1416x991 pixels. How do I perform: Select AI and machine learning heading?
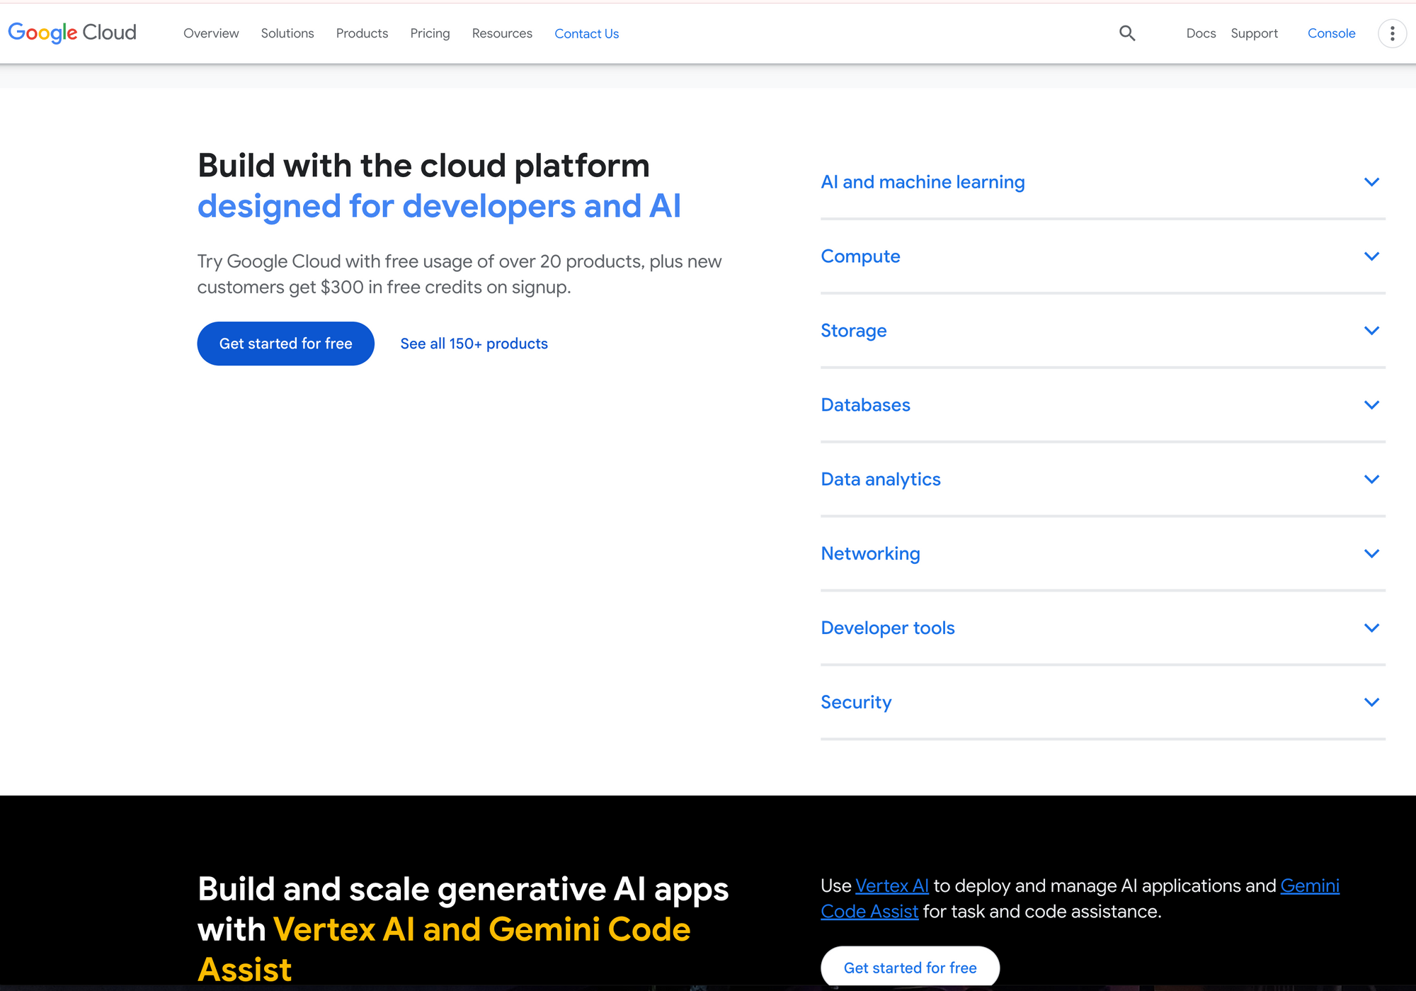[923, 182]
